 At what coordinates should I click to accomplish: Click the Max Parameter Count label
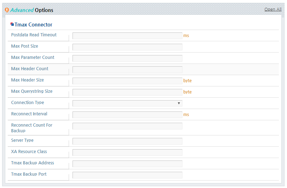click(x=33, y=57)
